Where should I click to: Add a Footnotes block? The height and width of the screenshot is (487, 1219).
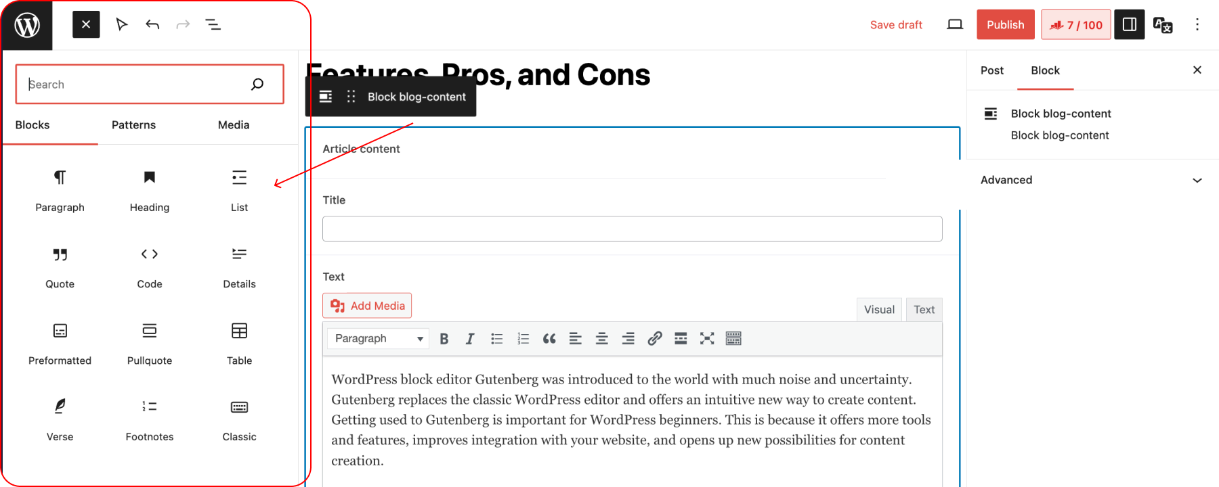pos(149,419)
